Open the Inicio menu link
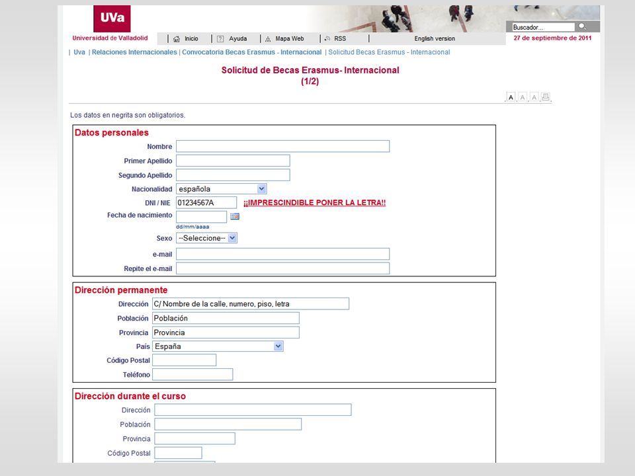The width and height of the screenshot is (635, 476). coord(192,39)
